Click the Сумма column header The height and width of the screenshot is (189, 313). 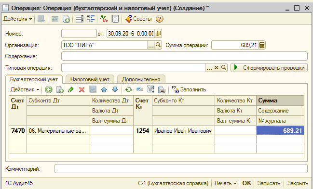[280, 101]
